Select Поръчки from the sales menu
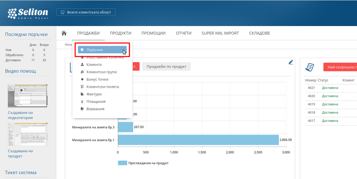This screenshot has width=357, height=179. click(95, 50)
